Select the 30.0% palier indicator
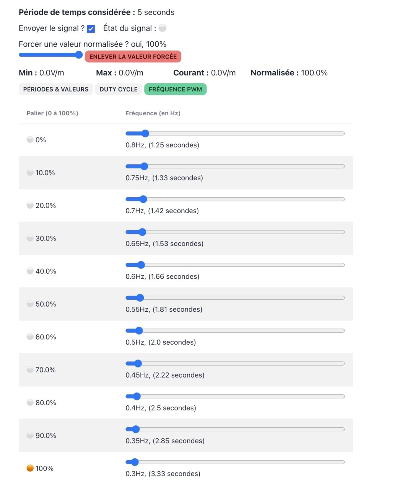397x487 pixels. click(x=30, y=238)
